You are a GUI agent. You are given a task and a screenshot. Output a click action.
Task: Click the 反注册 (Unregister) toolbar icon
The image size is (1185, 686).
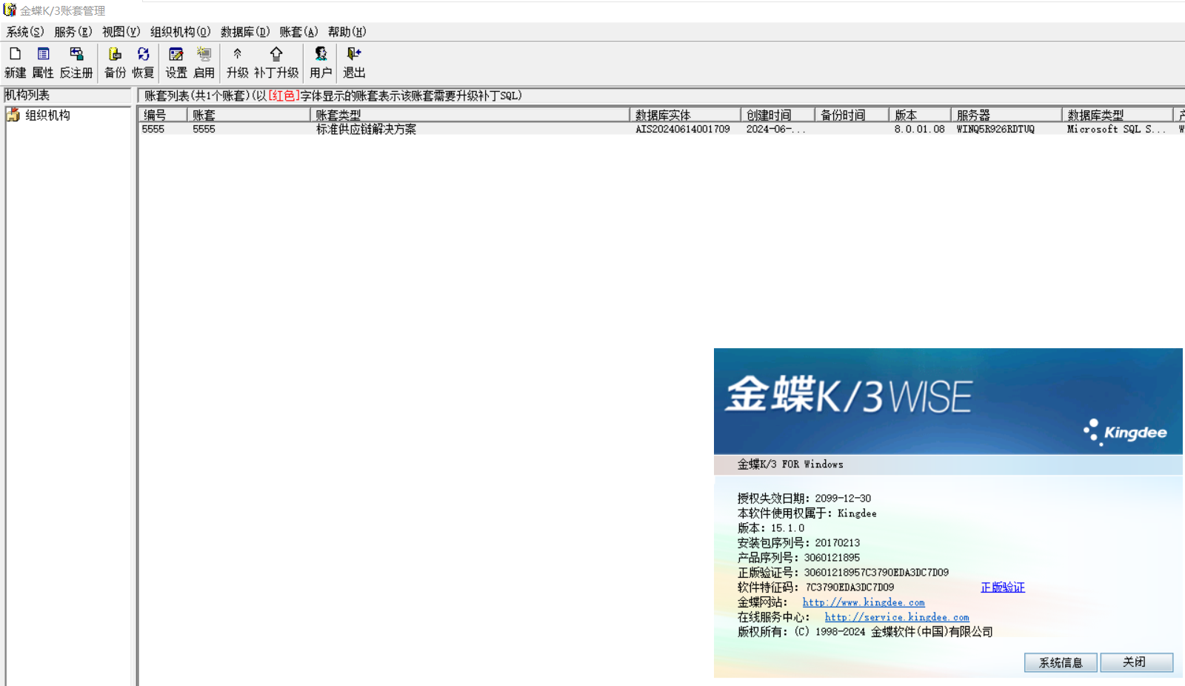[x=76, y=61]
